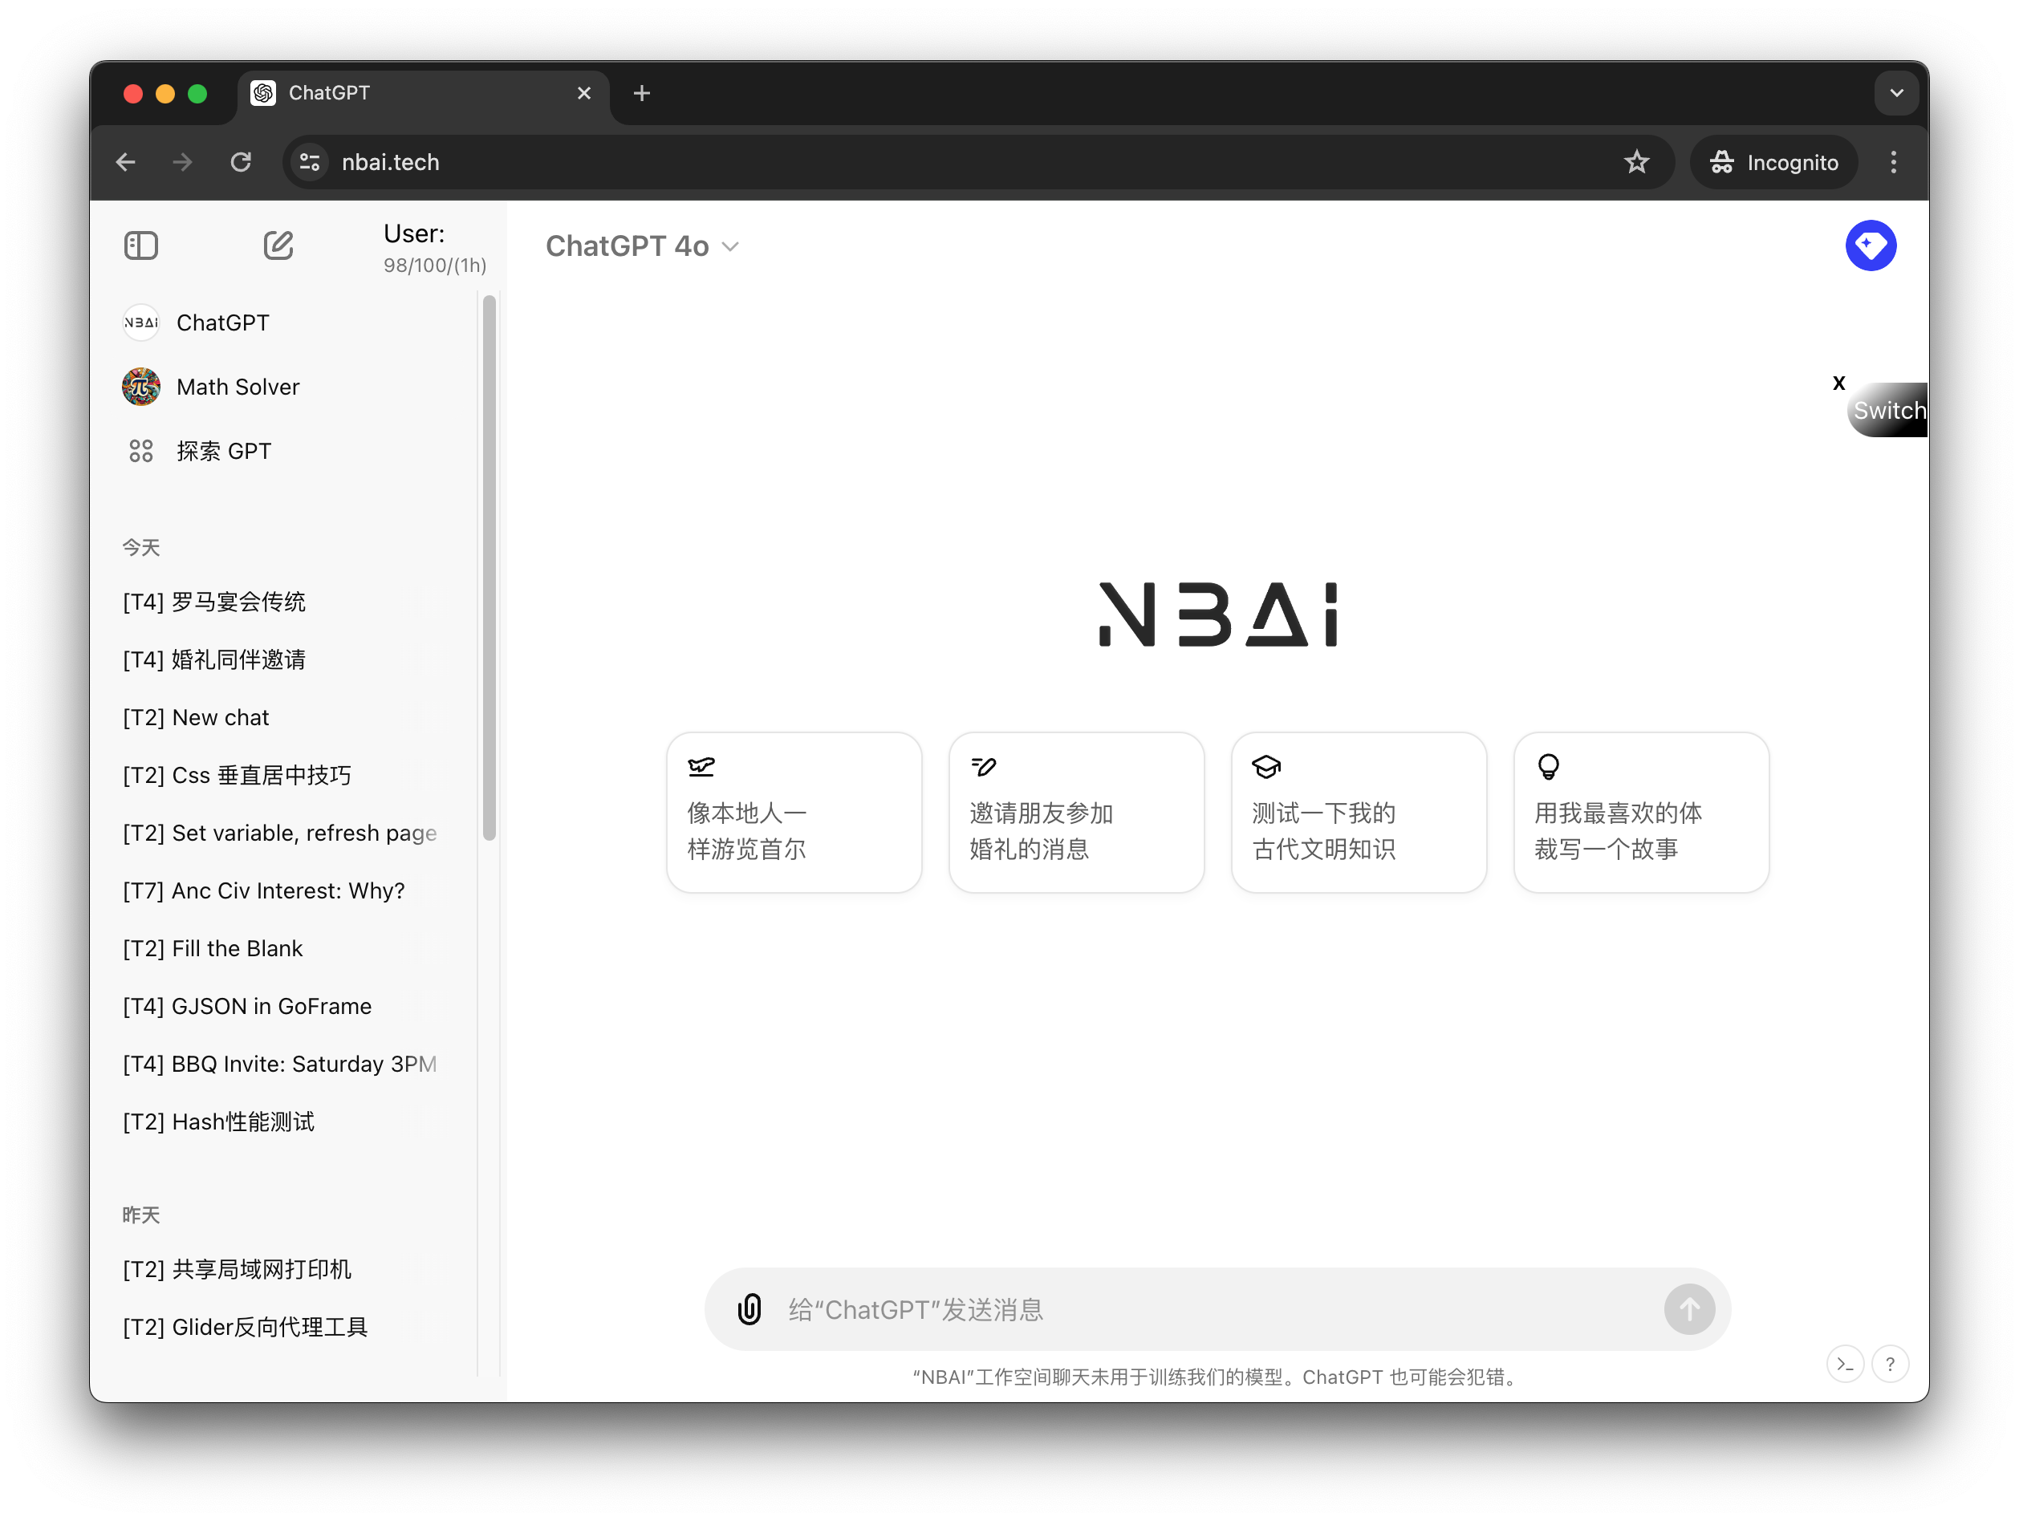Click the NBAI diamond/logo icon top right
The width and height of the screenshot is (2019, 1521).
(x=1871, y=246)
